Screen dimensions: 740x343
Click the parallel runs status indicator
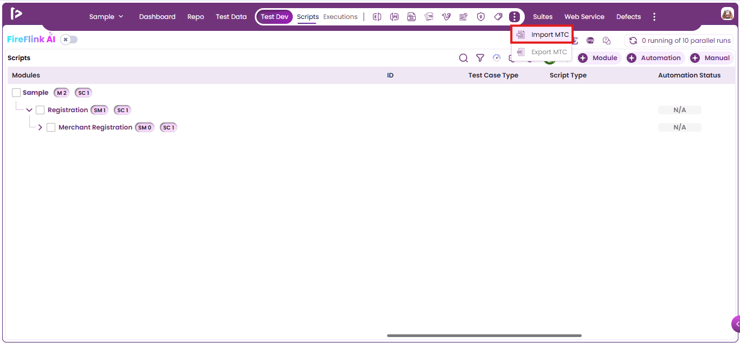[680, 41]
